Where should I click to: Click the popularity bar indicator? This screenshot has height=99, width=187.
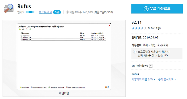point(30,12)
